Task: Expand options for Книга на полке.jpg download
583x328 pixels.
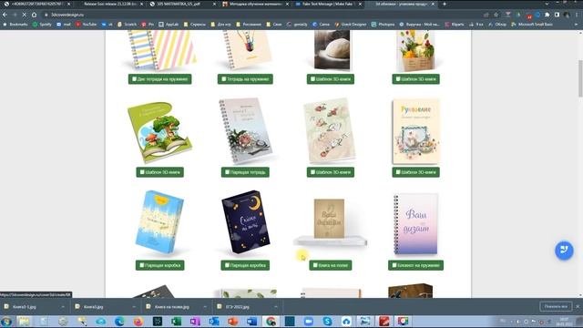Action: pos(205,307)
